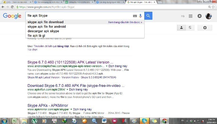The width and height of the screenshot is (217, 124).
Task: Open the on-screen keyboard input tool
Action: 135,16
